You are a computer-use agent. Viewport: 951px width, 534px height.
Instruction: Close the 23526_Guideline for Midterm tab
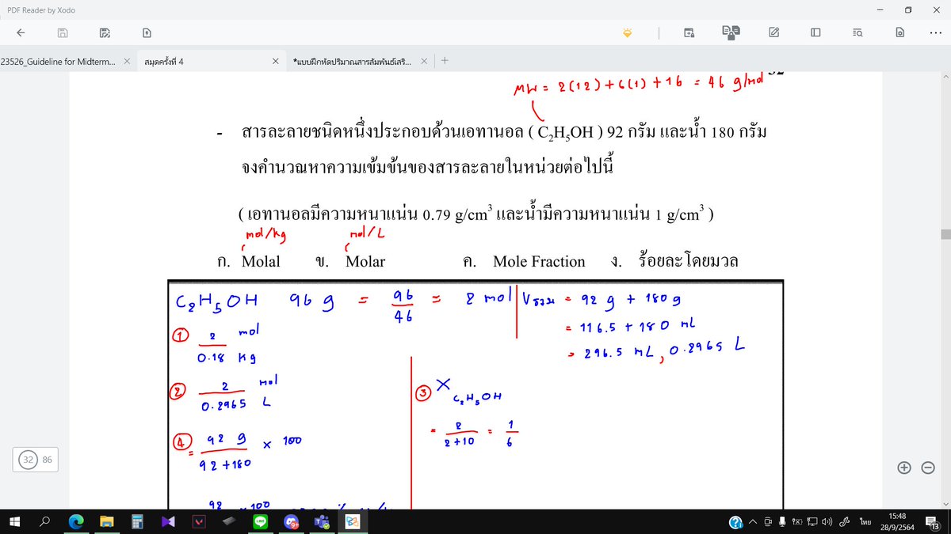tap(127, 61)
